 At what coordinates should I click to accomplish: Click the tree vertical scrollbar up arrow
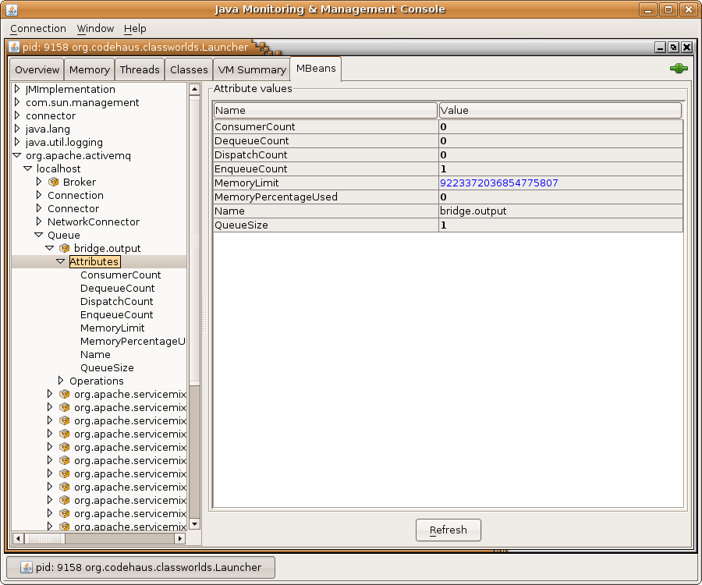pos(194,90)
